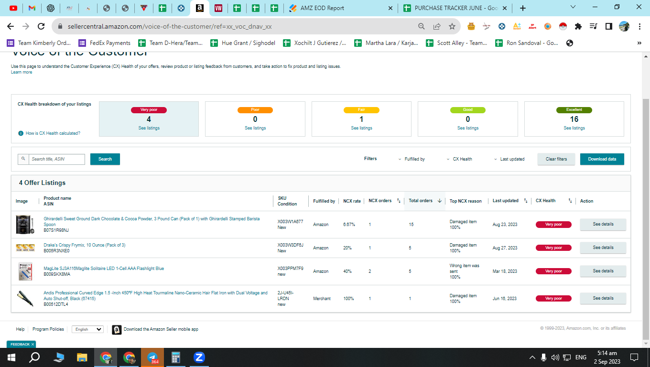
Task: Clear all filters
Action: pos(556,159)
